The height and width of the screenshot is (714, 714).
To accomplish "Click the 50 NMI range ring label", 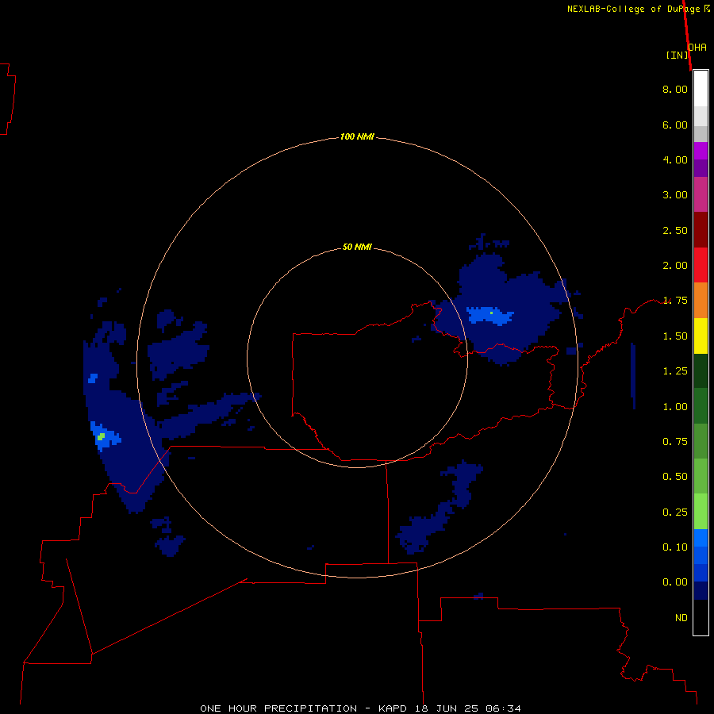I will tap(357, 248).
